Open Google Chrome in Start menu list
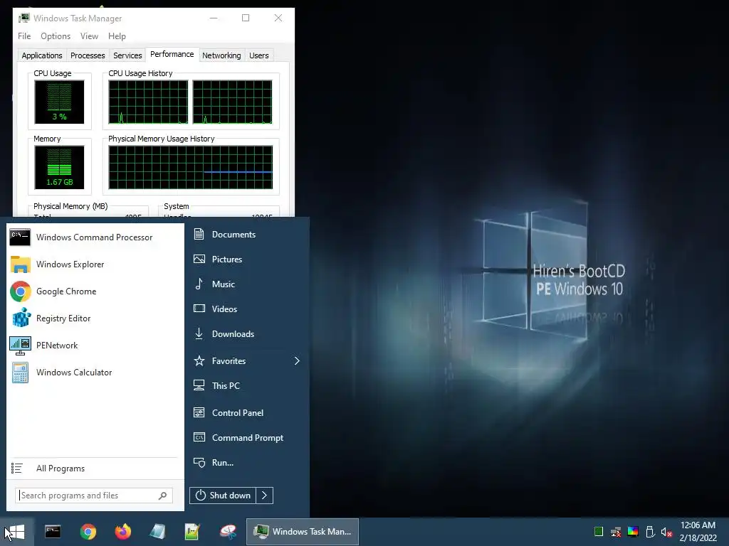Image resolution: width=729 pixels, height=546 pixels. tap(95, 291)
